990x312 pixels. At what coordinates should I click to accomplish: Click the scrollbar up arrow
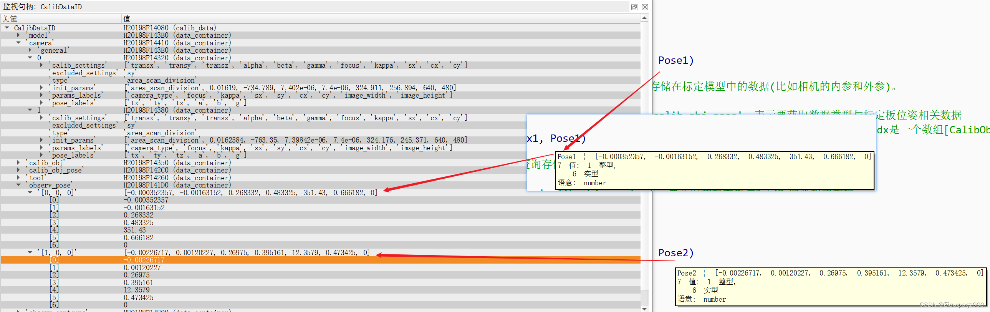[644, 18]
